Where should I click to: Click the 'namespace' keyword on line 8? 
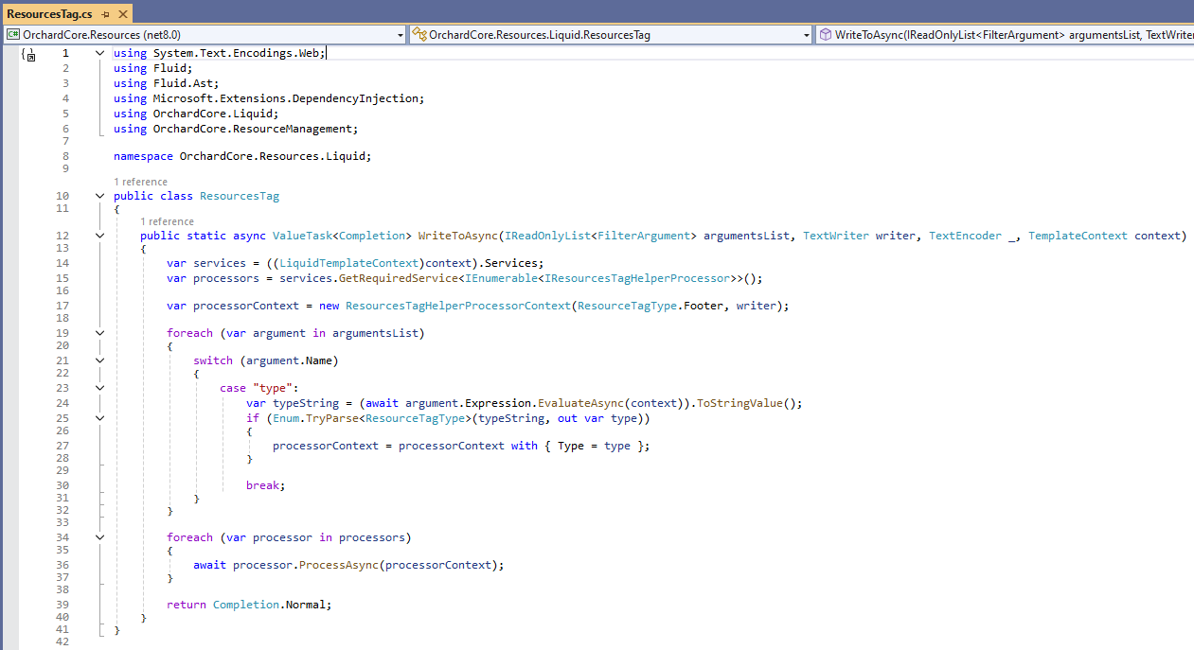pos(143,156)
